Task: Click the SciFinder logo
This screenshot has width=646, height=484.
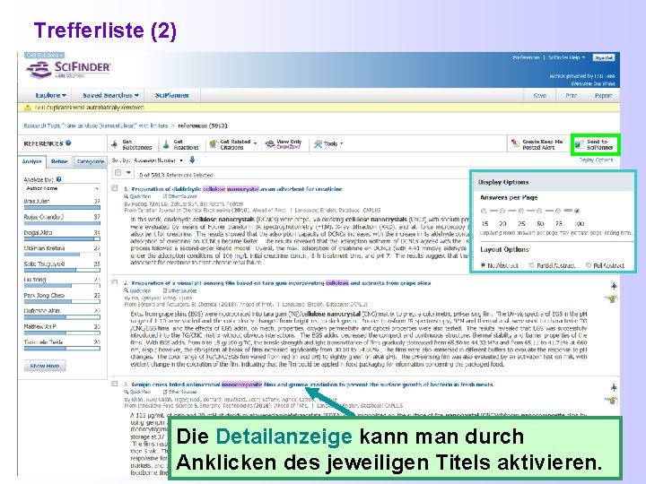Action: coord(68,69)
